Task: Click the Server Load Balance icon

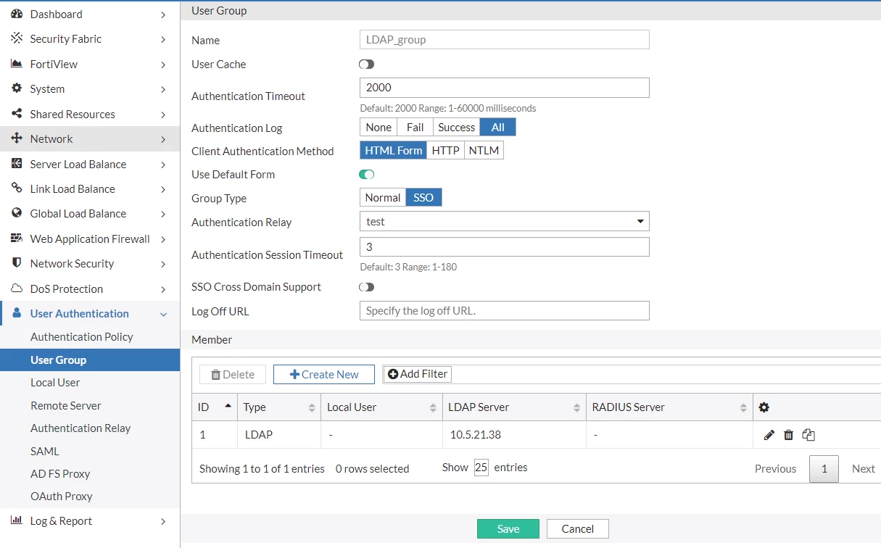Action: [x=17, y=164]
